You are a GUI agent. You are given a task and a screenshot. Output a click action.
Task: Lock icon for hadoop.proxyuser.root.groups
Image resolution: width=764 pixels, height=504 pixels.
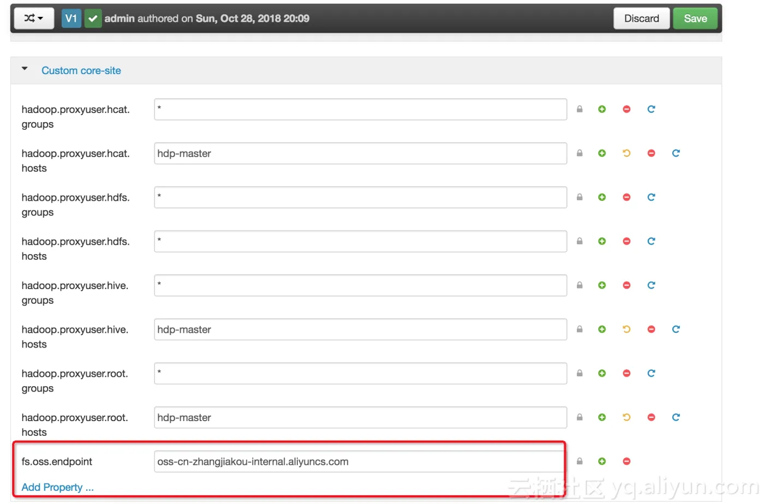click(580, 374)
